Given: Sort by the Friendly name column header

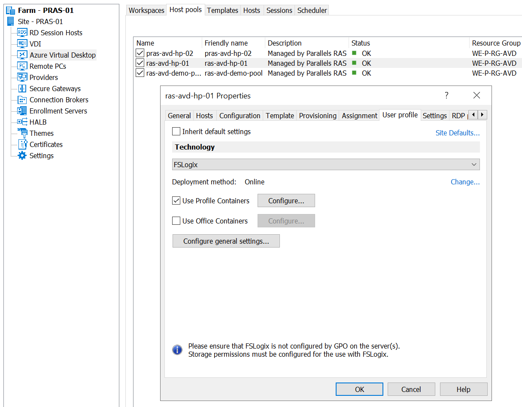Looking at the screenshot, I should coord(234,43).
